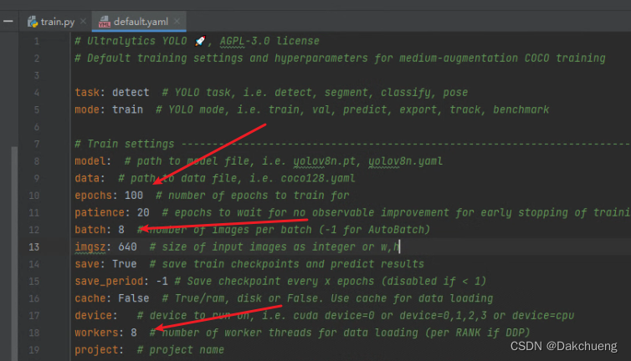Screen dimensions: 631x361
Task: Click the patience value 20
Action: [143, 212]
